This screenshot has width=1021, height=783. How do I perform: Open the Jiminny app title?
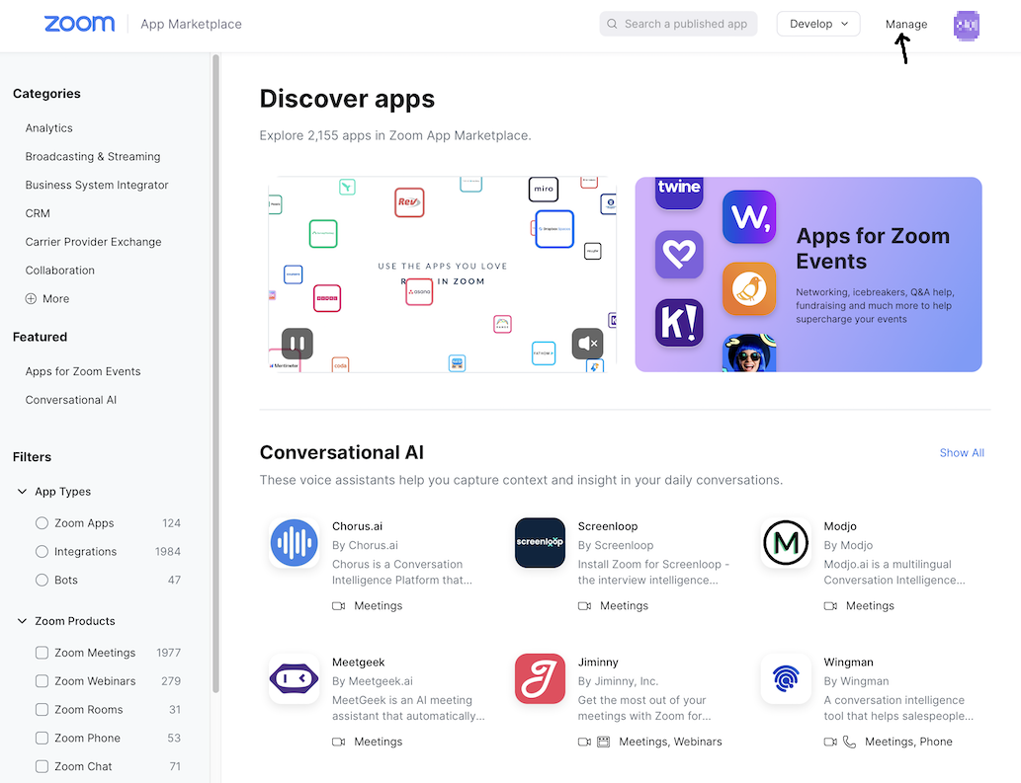click(598, 662)
